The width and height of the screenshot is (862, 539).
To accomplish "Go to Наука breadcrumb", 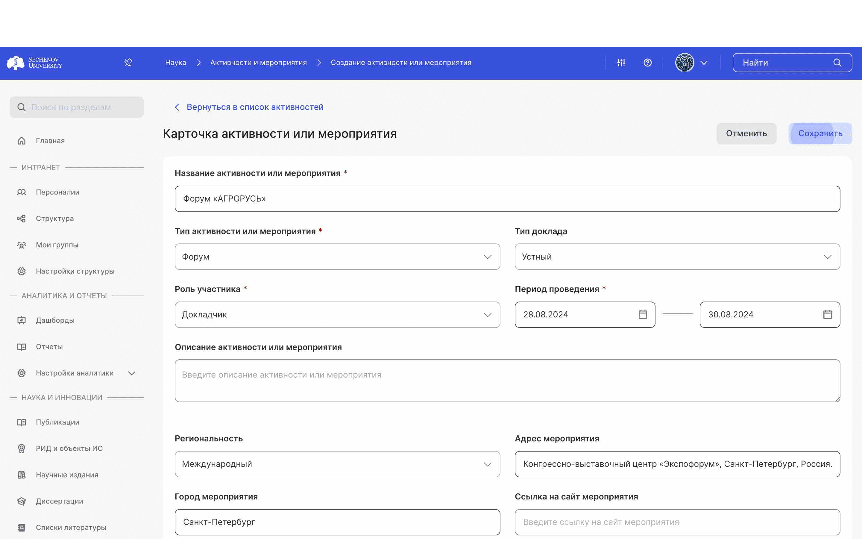I will pos(176,63).
